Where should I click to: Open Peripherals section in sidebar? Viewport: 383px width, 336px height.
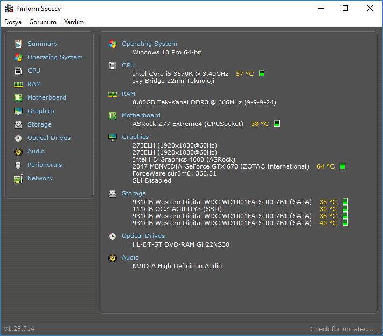point(45,165)
